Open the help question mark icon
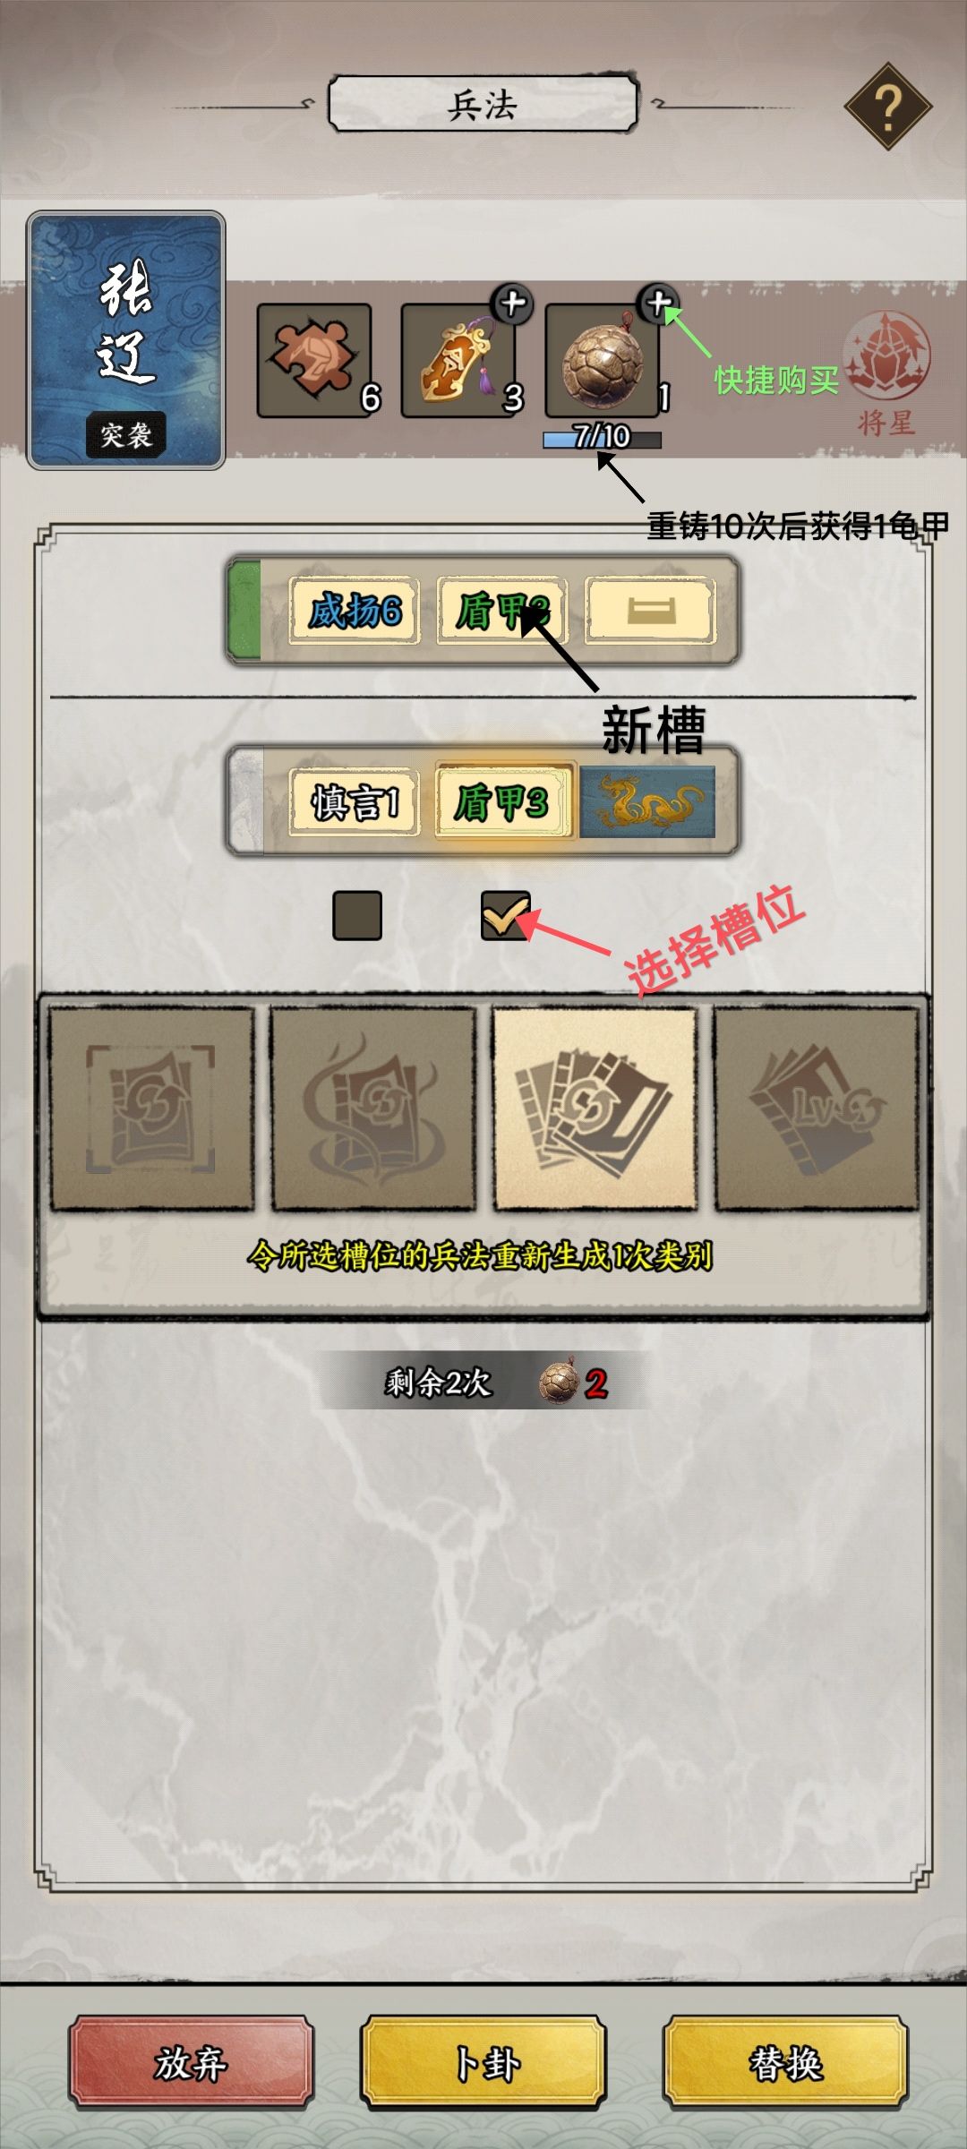This screenshot has width=967, height=2149. coord(888,107)
